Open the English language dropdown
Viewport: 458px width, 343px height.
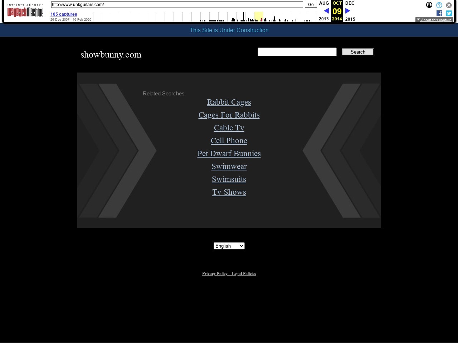(229, 246)
